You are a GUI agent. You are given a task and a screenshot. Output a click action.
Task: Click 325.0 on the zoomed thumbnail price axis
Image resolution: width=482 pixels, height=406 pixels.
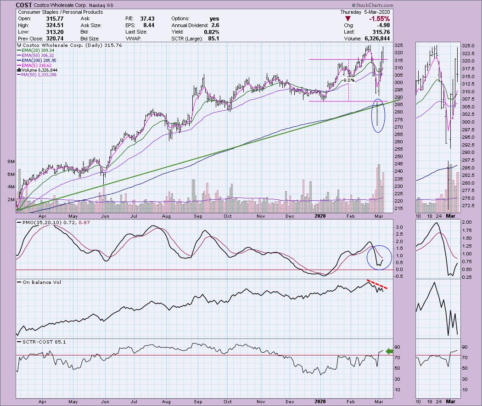pyautogui.click(x=468, y=46)
